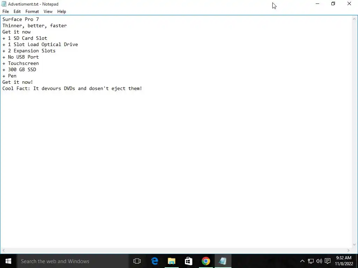Show hidden system tray icons

(302, 261)
